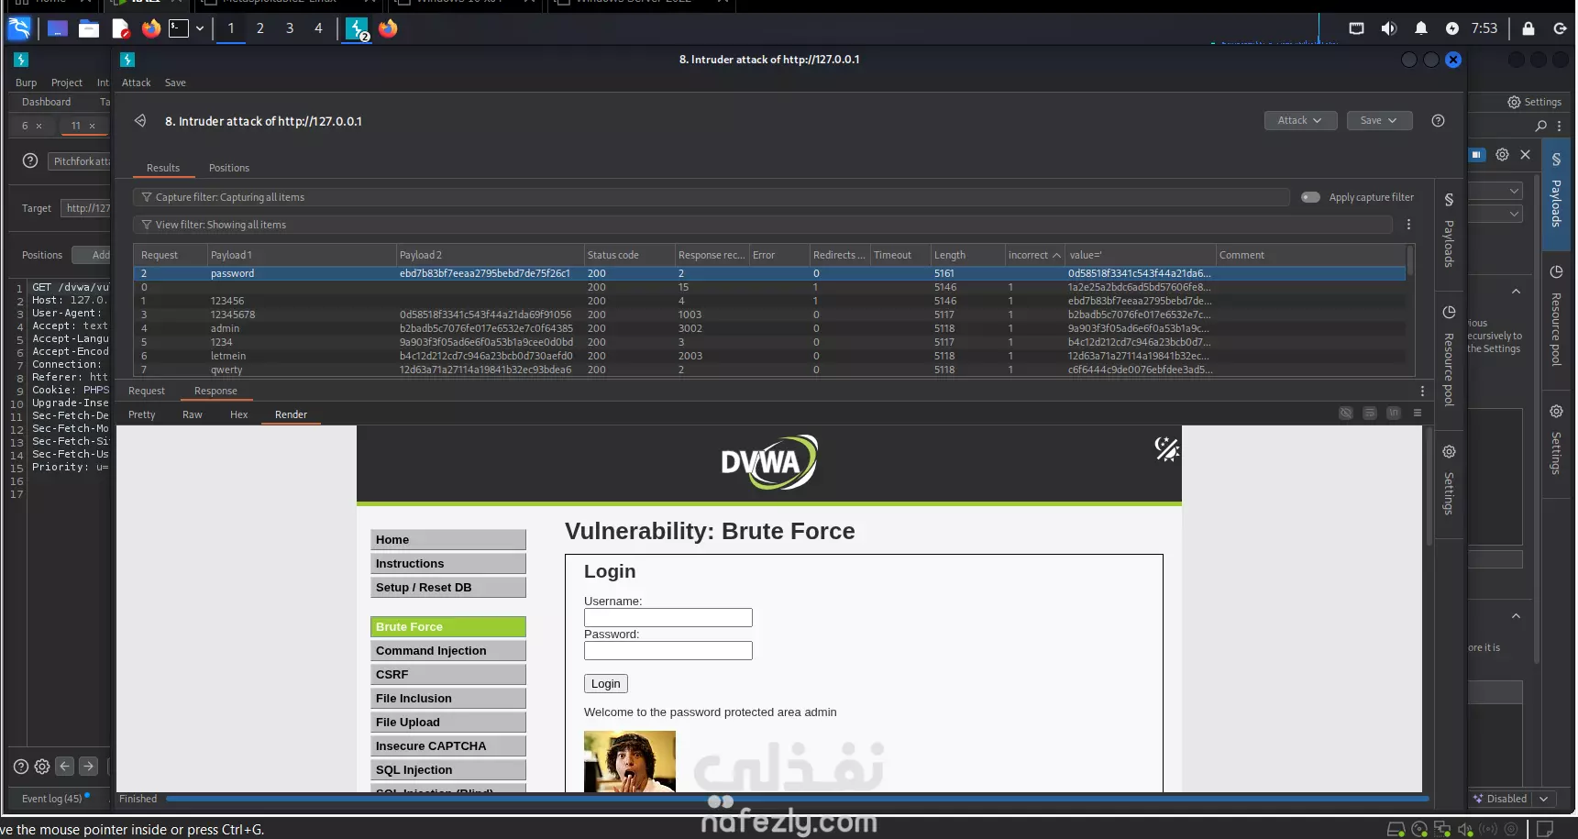Click the lock screen icon in the panel
1578x839 pixels.
1528,28
